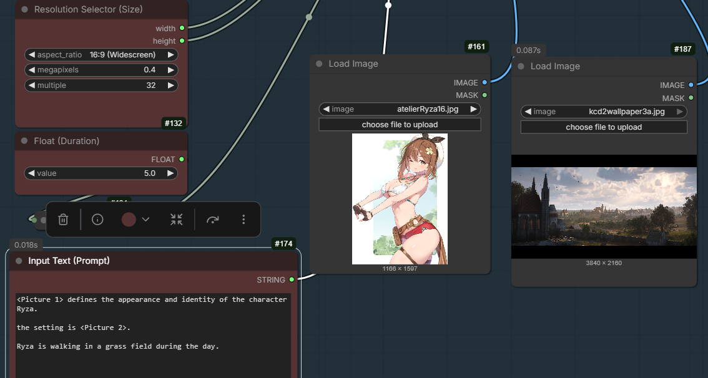The image size is (708, 378).
Task: Click the 3840 × 2160 dimensions text
Action: click(x=604, y=263)
